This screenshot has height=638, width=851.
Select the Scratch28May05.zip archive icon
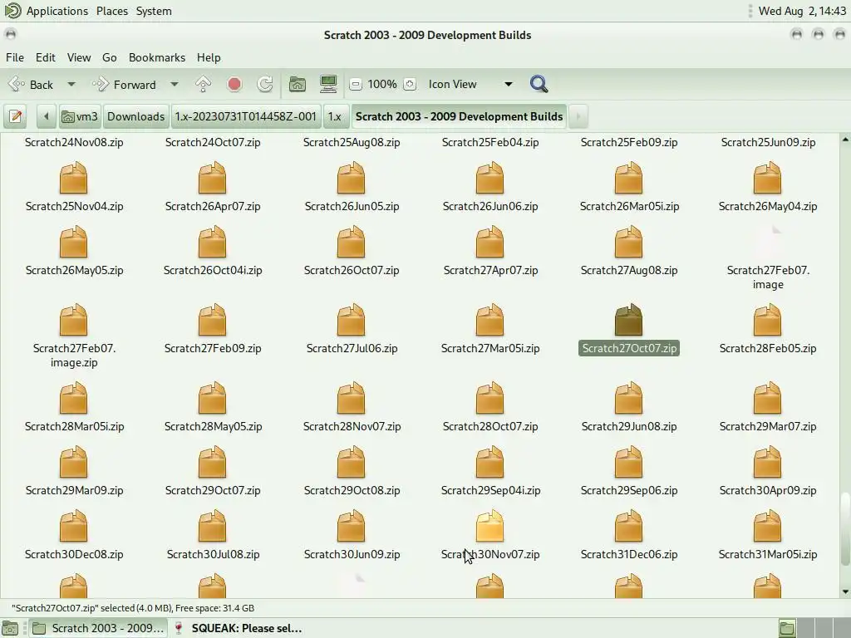point(212,398)
